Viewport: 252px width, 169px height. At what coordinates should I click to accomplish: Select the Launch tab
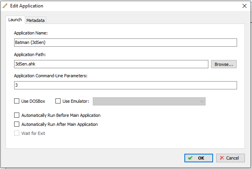click(15, 20)
